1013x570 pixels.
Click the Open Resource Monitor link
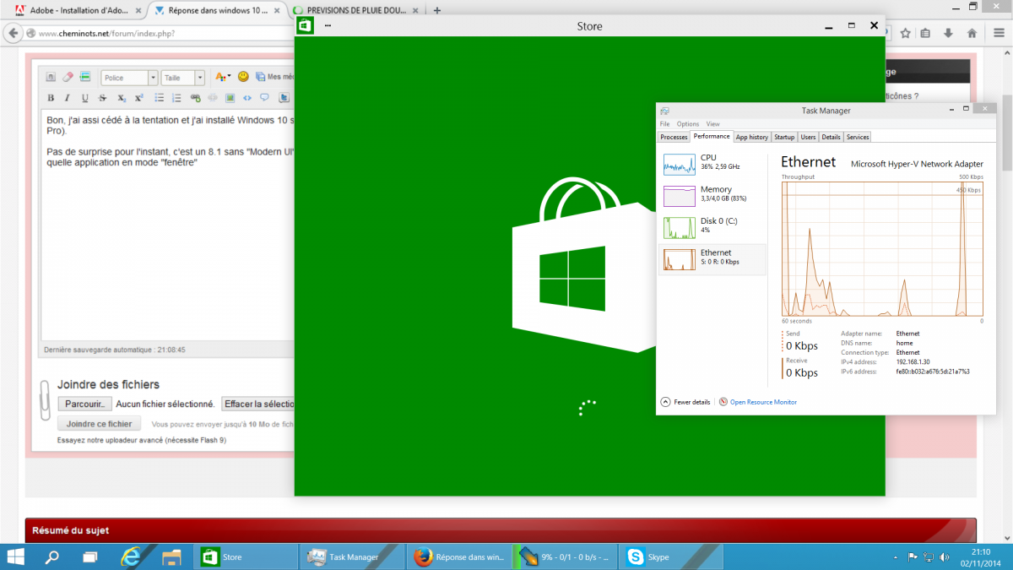click(x=763, y=402)
